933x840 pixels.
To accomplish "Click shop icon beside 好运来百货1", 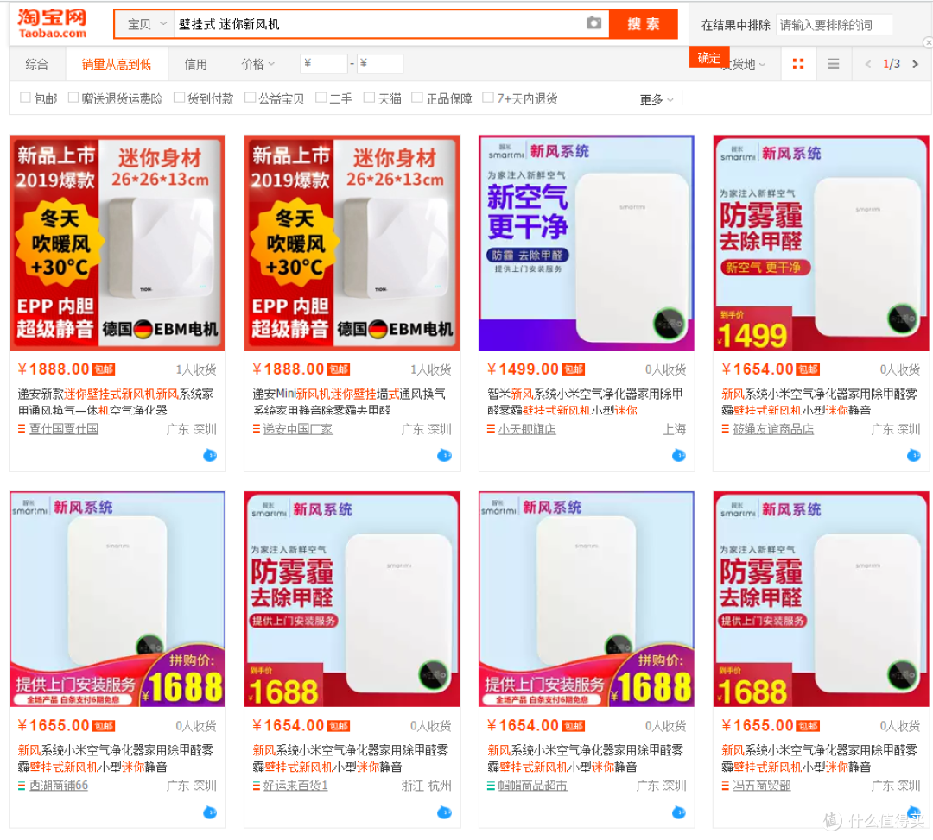I will (257, 786).
